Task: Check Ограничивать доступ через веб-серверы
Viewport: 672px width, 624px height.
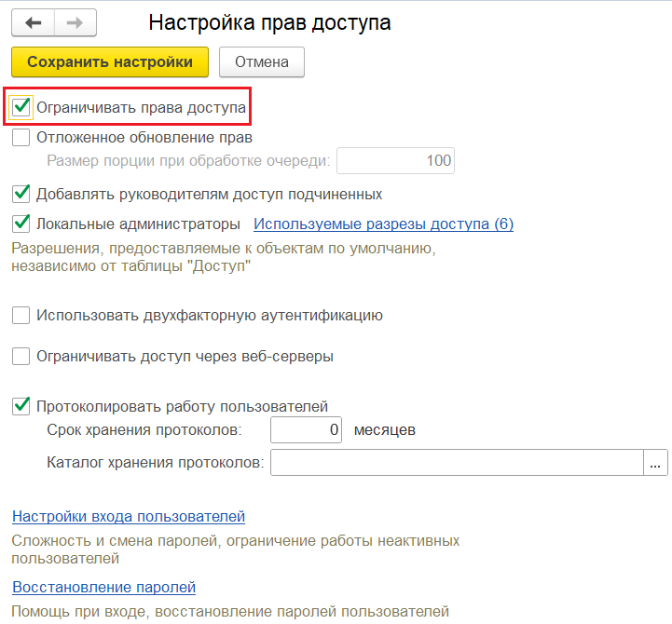Action: [21, 357]
